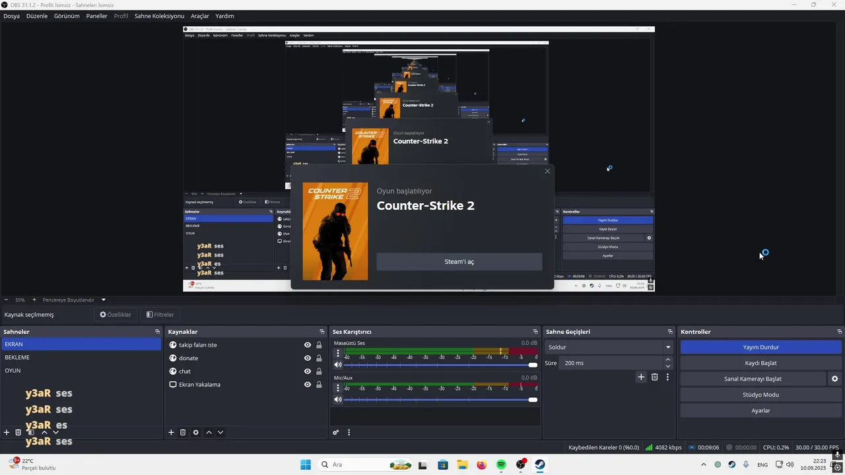The width and height of the screenshot is (845, 475).
Task: Open Mic/Aux options three-dot menu
Action: (x=338, y=388)
